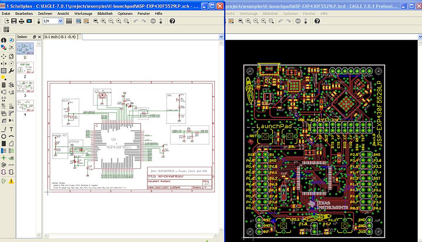422x242 pixels.
Task: Select the Display layers tool
Action: point(4,48)
